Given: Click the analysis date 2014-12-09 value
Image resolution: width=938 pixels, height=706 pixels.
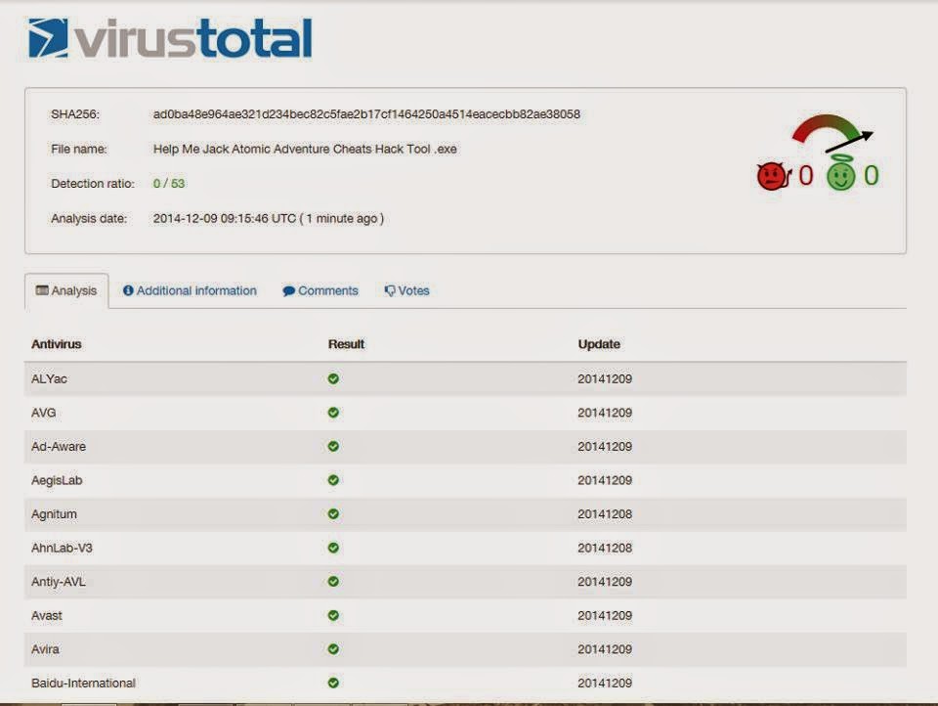Looking at the screenshot, I should [x=268, y=219].
